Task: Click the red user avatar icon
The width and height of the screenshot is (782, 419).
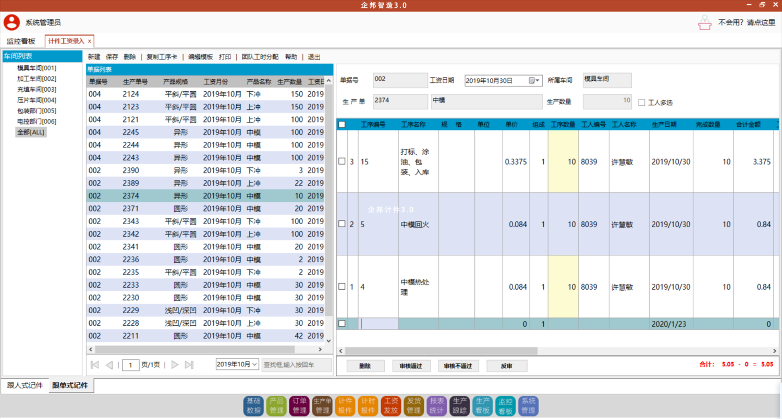Action: point(11,22)
